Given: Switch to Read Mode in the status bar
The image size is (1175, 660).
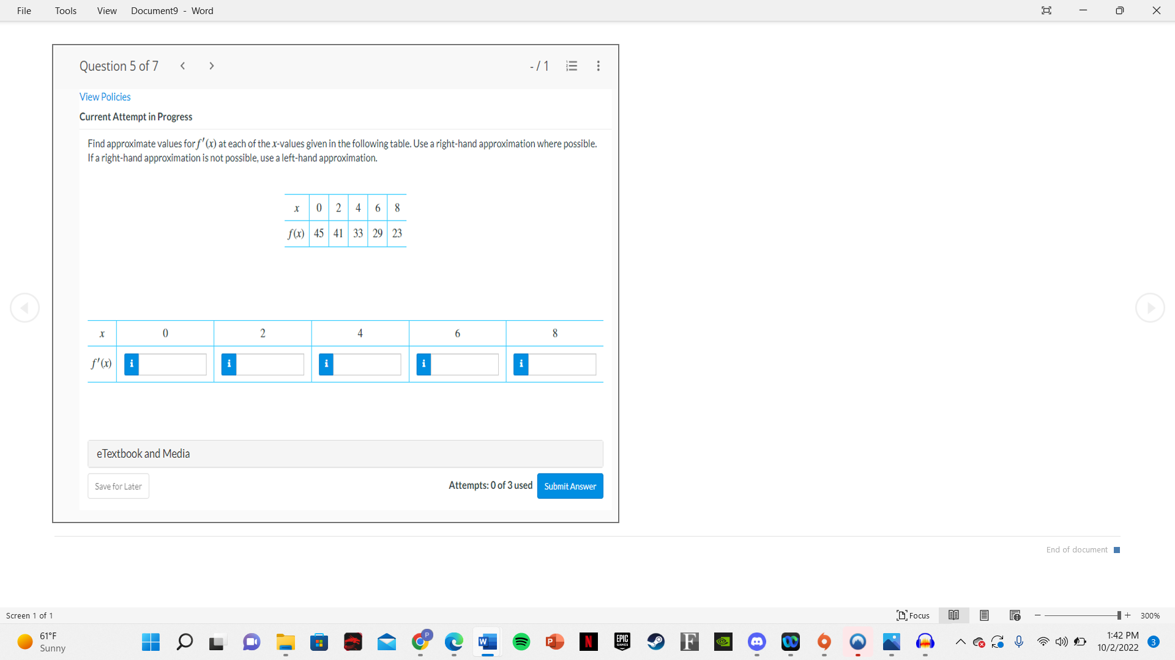Looking at the screenshot, I should [x=954, y=615].
